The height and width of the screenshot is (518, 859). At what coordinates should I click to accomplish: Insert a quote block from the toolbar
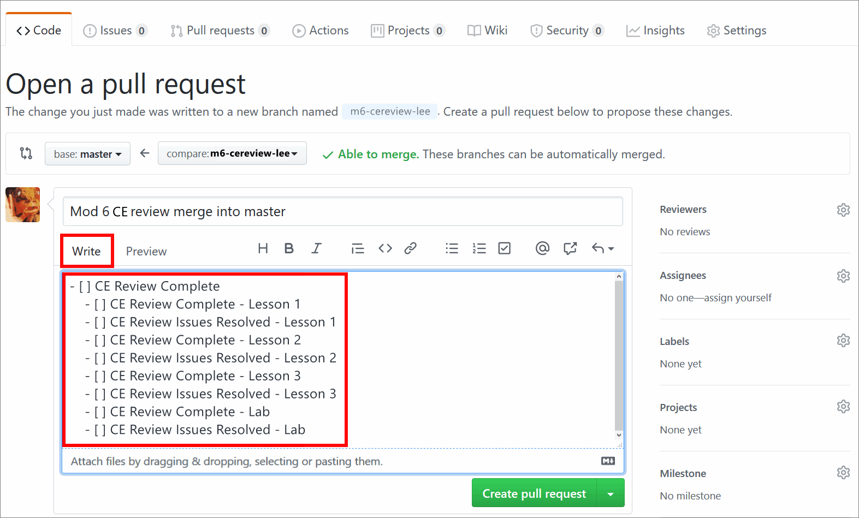(x=358, y=249)
